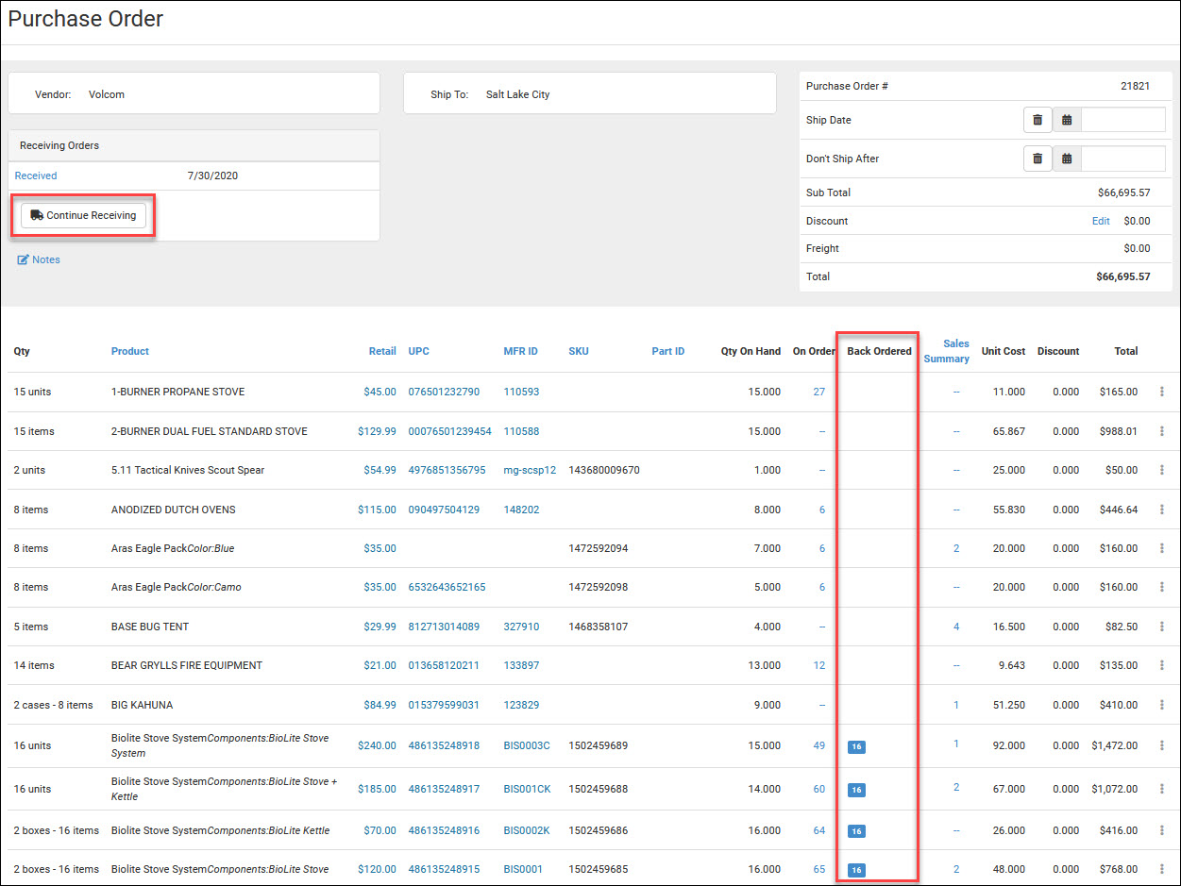This screenshot has height=886, width=1181.
Task: Open row menu for 1-BURNER PROPANE STOVE
Action: (x=1162, y=392)
